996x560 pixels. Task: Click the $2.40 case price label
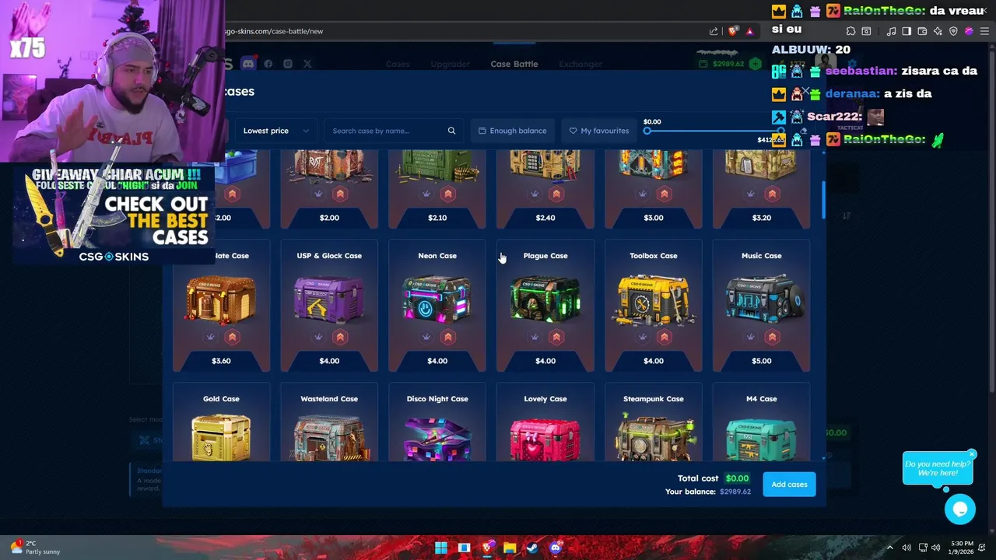tap(545, 218)
